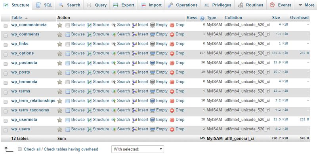Click the Empty icon in wp_users row
The image size is (317, 154).
153,129
